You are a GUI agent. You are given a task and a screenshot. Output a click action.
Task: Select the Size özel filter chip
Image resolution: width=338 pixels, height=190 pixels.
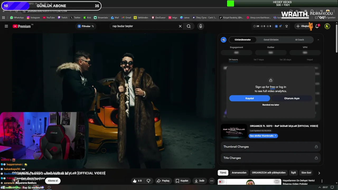306,173
